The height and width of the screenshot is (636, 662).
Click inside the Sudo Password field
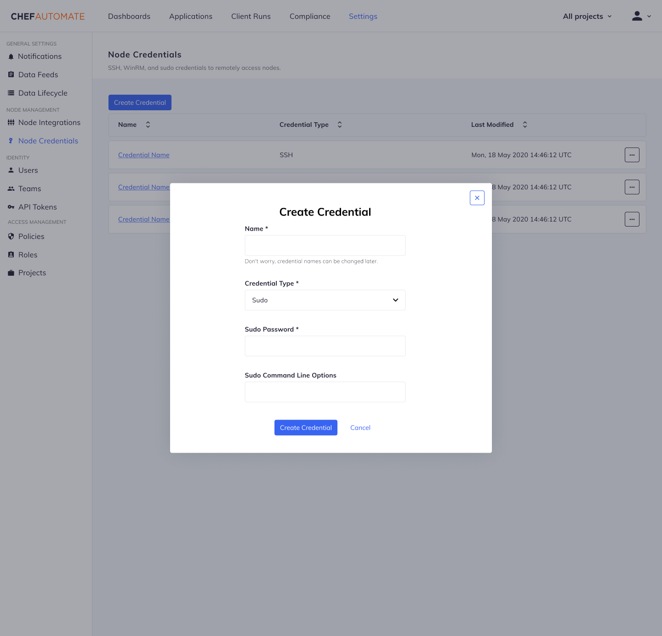[x=325, y=346]
